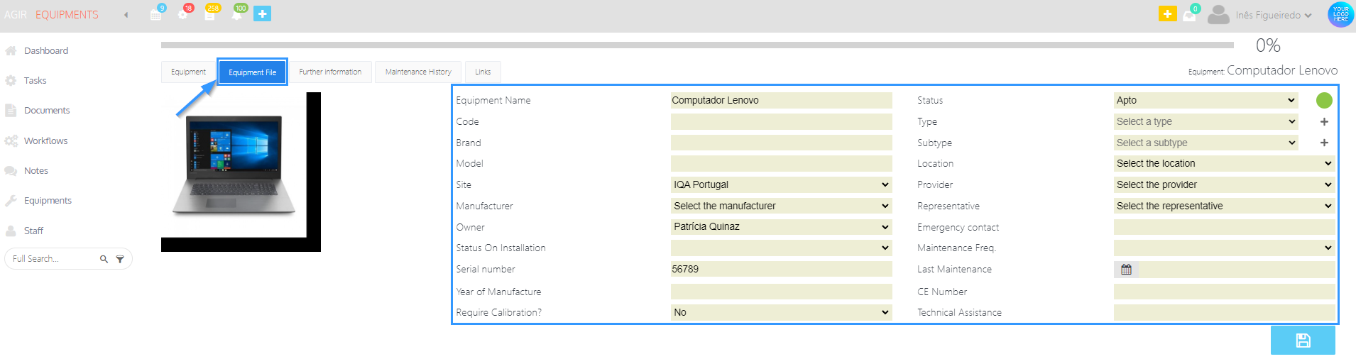Click the yellow plus button
The height and width of the screenshot is (359, 1356).
coord(1168,13)
